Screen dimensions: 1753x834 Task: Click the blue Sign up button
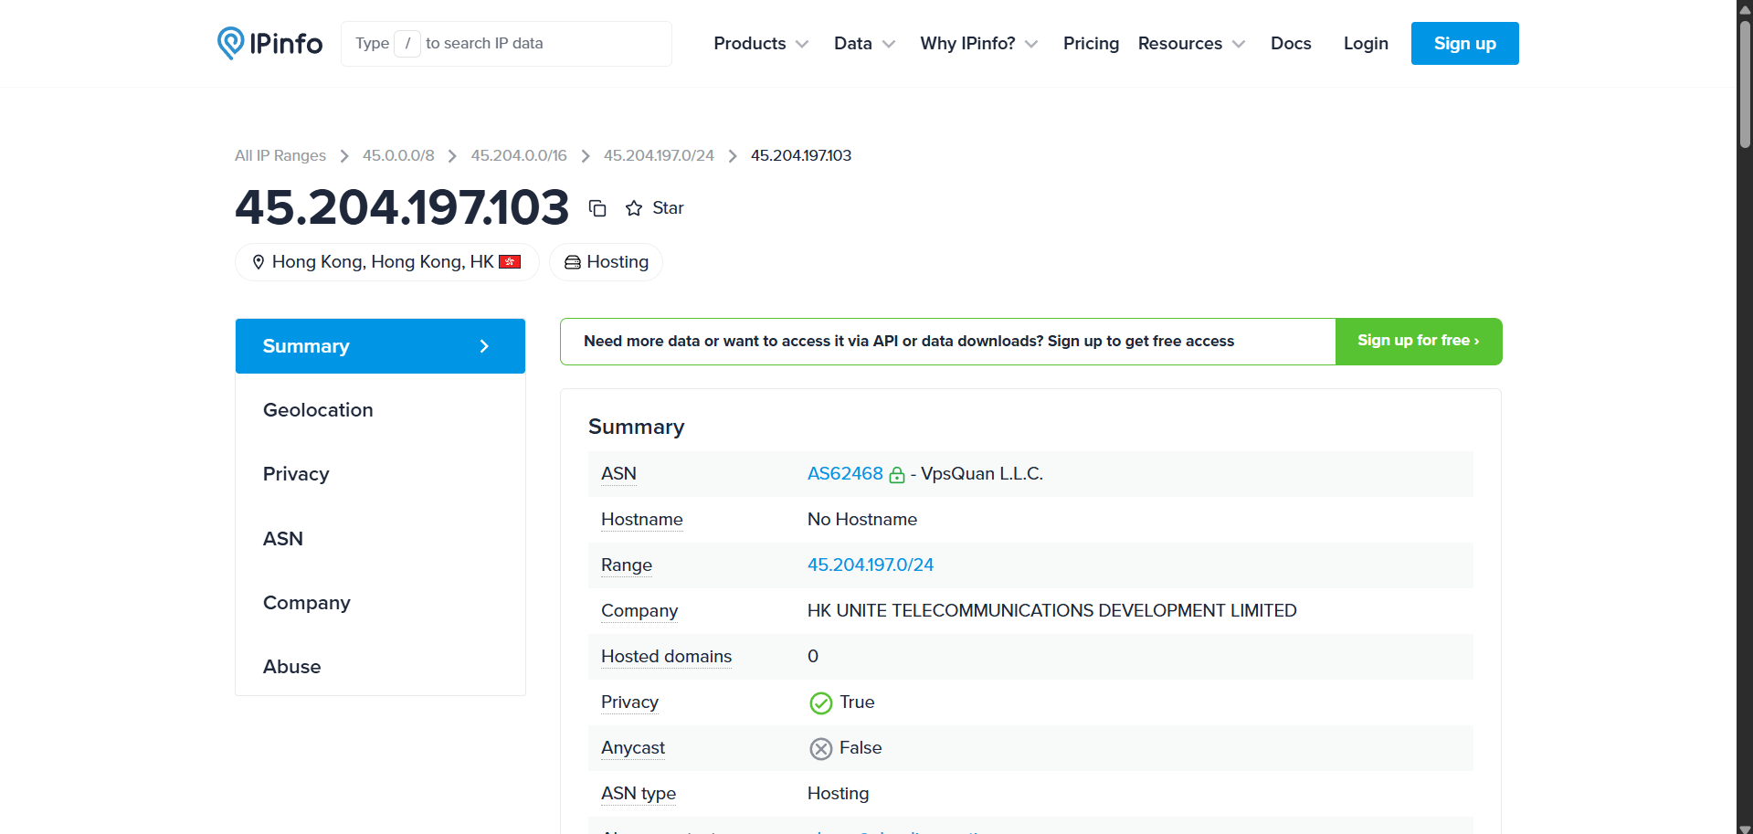tap(1464, 43)
